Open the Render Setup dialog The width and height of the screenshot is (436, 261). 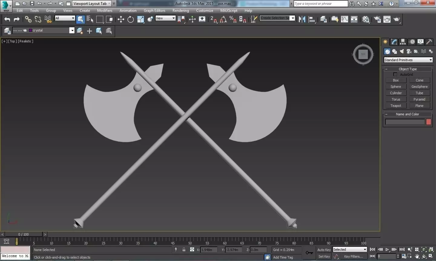(377, 19)
